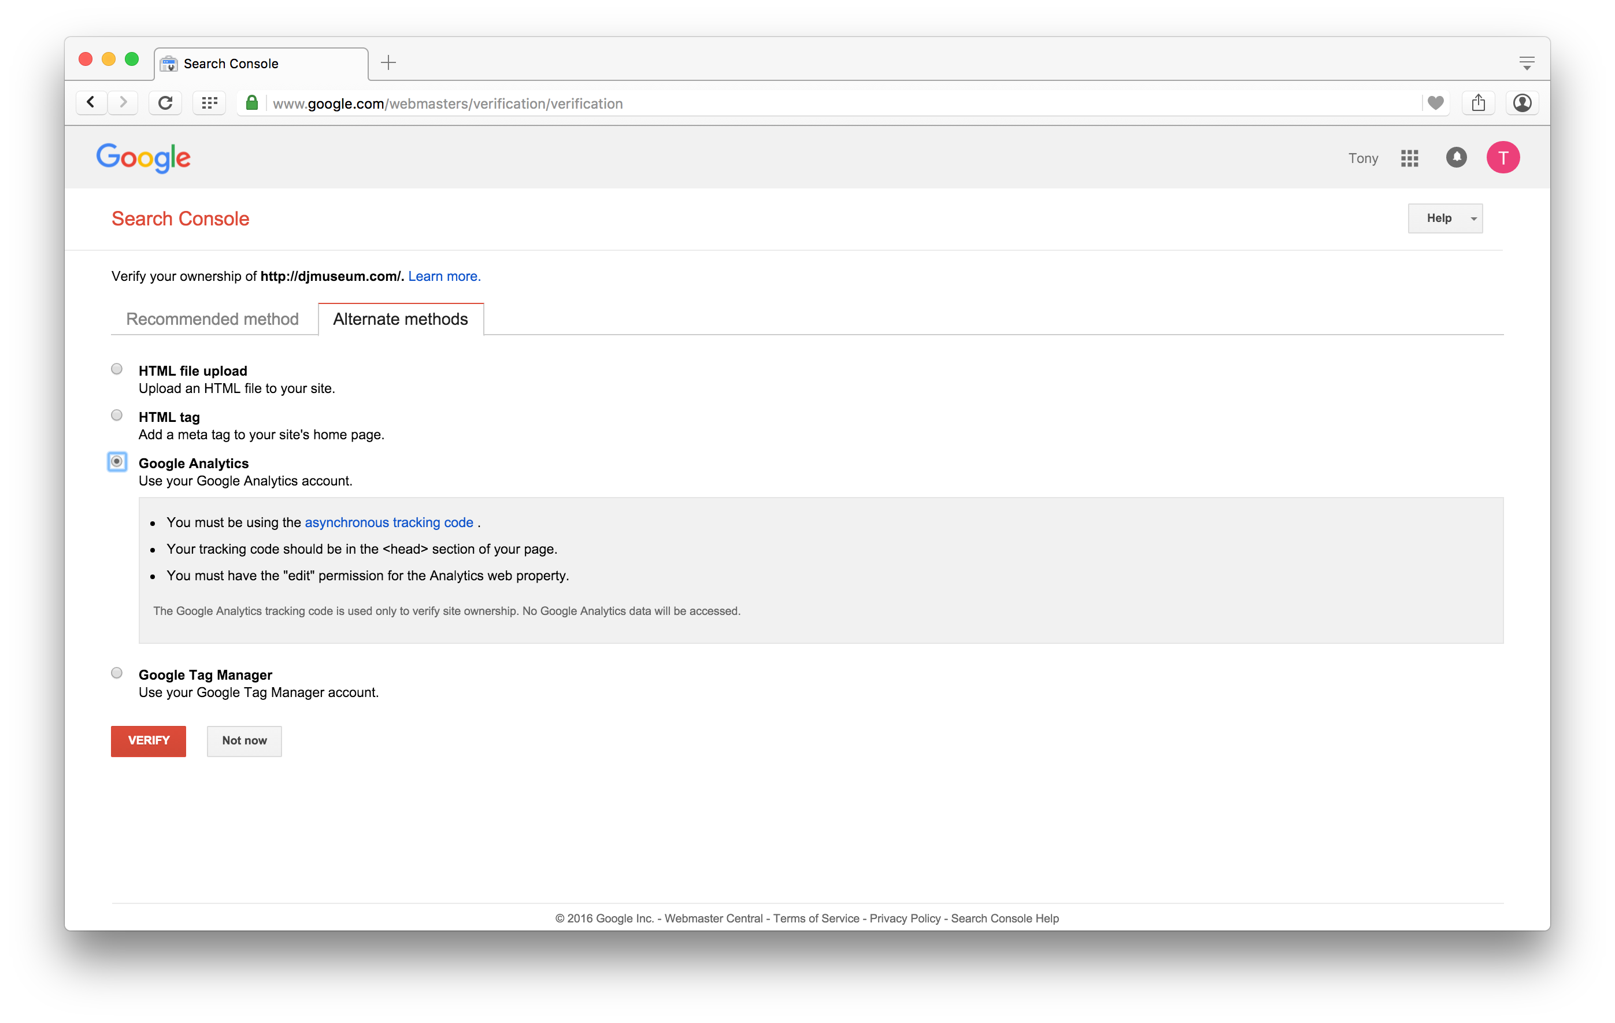Switch to the Recommended method tab

point(213,319)
